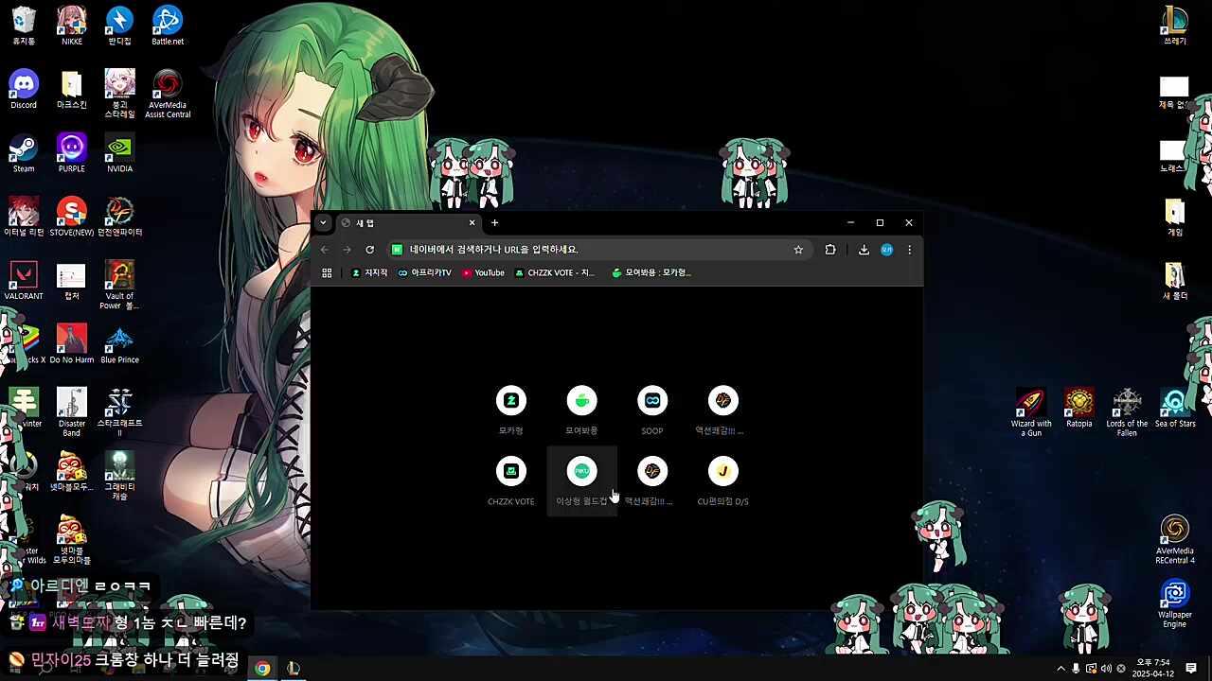This screenshot has height=681, width=1212.
Task: Open the 모카형 shortcut tile
Action: (511, 410)
